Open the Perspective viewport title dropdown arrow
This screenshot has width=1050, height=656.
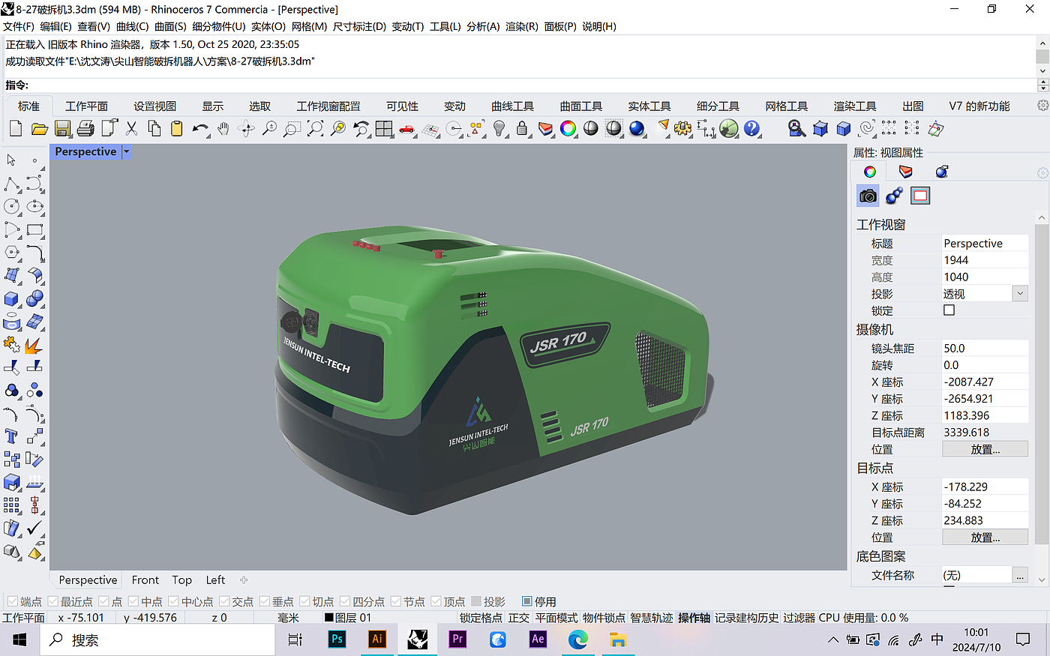coord(126,151)
